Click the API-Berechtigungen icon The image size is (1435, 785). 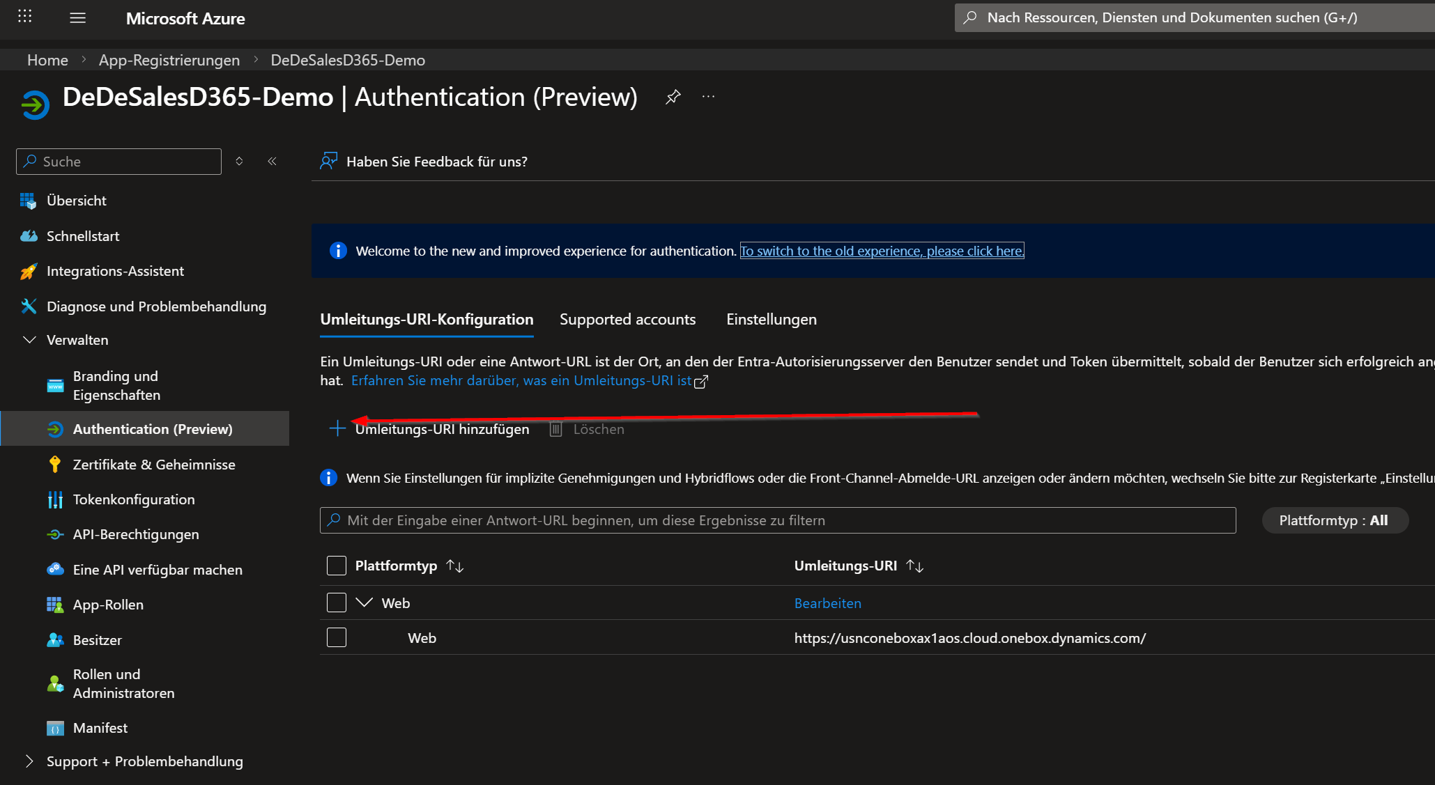click(x=55, y=534)
